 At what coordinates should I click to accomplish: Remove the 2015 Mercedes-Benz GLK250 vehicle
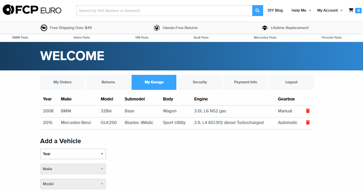pos(308,123)
